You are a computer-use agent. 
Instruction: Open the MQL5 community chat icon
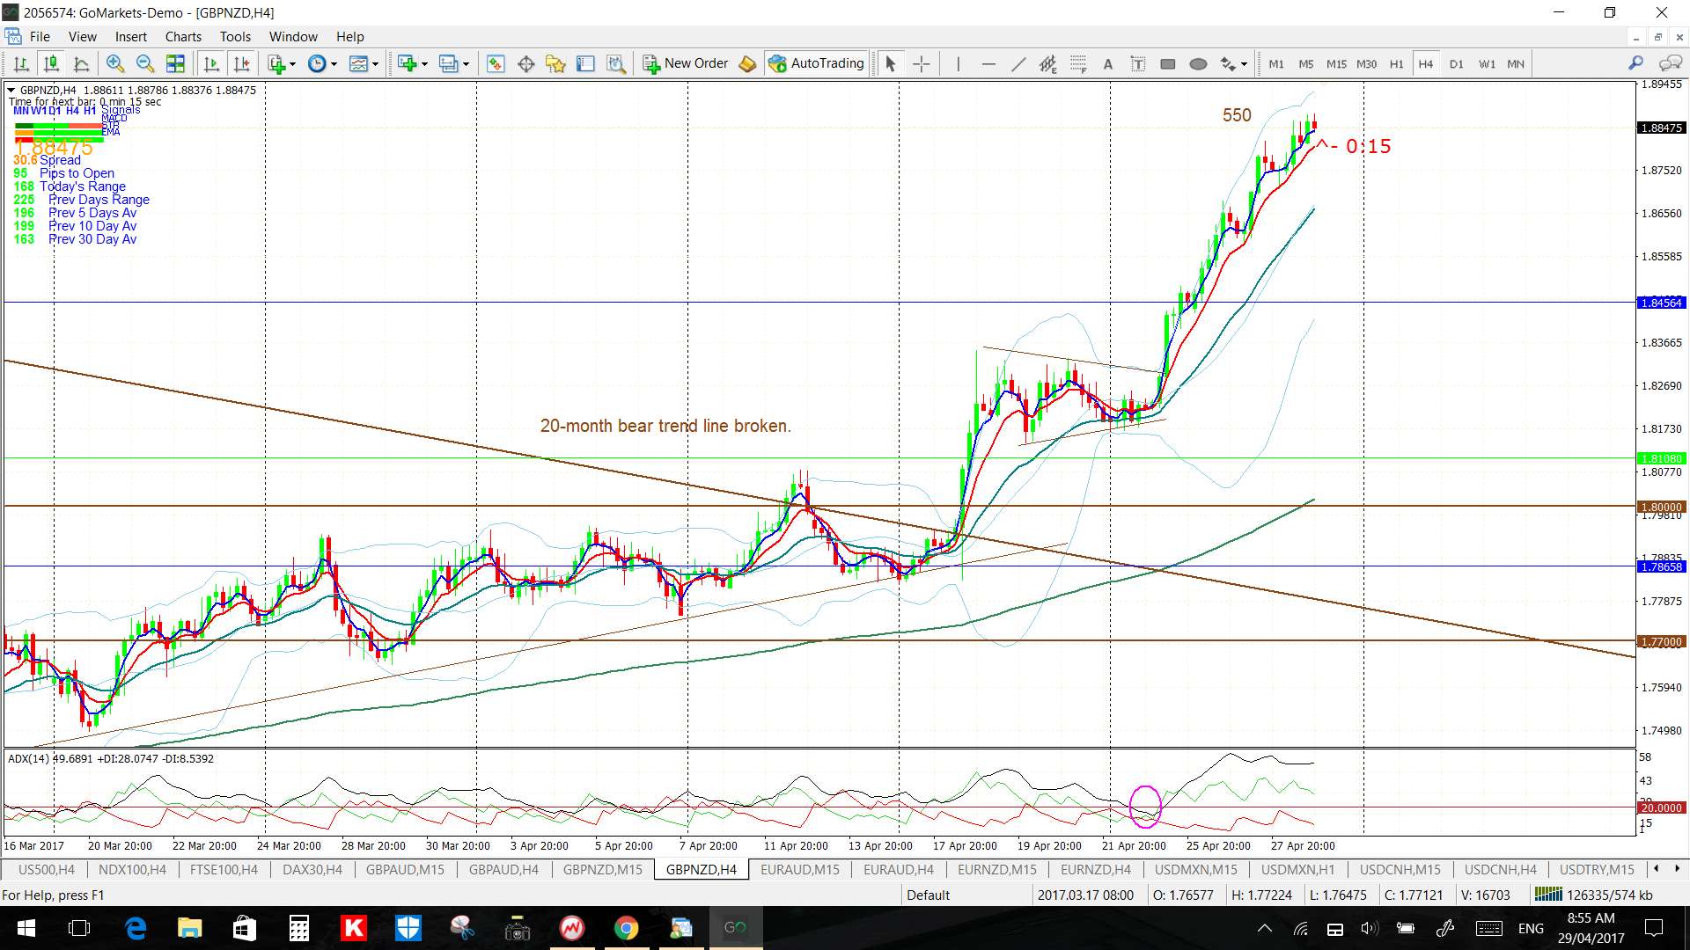[1670, 63]
